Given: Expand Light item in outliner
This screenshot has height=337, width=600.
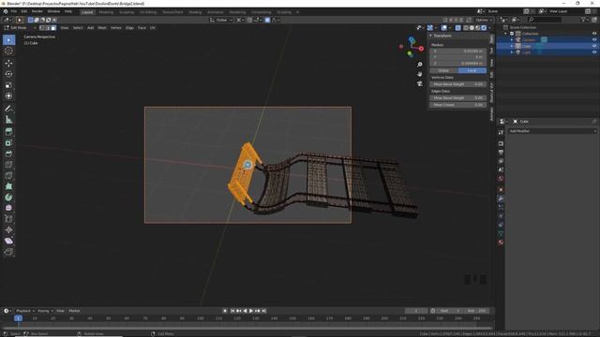Looking at the screenshot, I should (x=512, y=52).
